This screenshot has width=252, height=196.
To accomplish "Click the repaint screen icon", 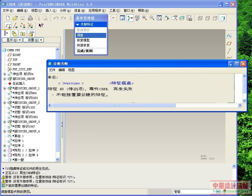I will (122, 18).
